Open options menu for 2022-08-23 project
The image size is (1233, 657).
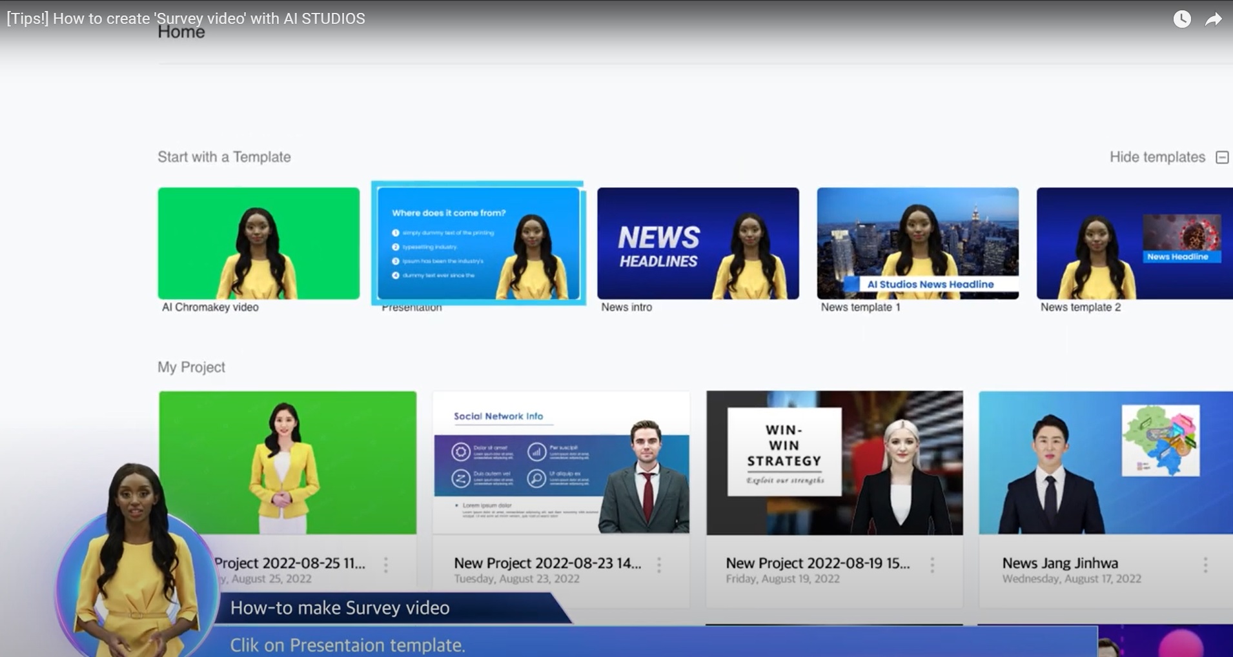(659, 565)
